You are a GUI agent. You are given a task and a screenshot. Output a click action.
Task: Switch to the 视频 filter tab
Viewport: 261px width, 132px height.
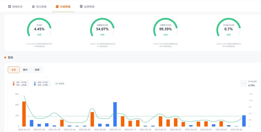pos(37,70)
